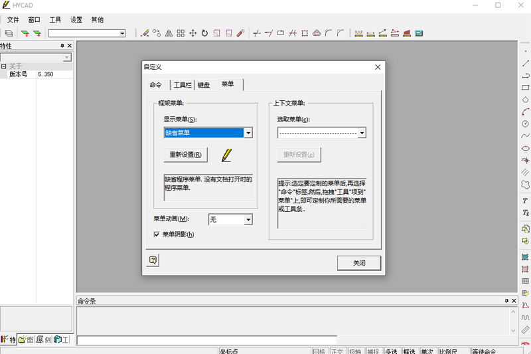Toggle the 菜单阴影 checkbox
The width and height of the screenshot is (531, 354).
point(157,234)
